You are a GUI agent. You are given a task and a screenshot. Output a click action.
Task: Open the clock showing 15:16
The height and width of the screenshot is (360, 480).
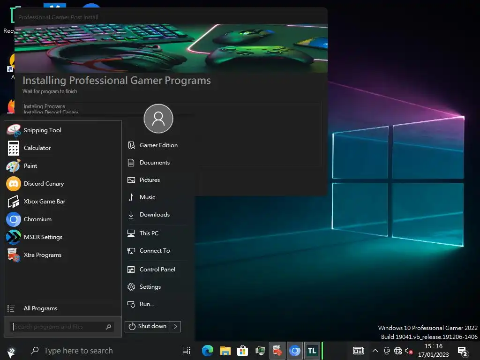(434, 351)
